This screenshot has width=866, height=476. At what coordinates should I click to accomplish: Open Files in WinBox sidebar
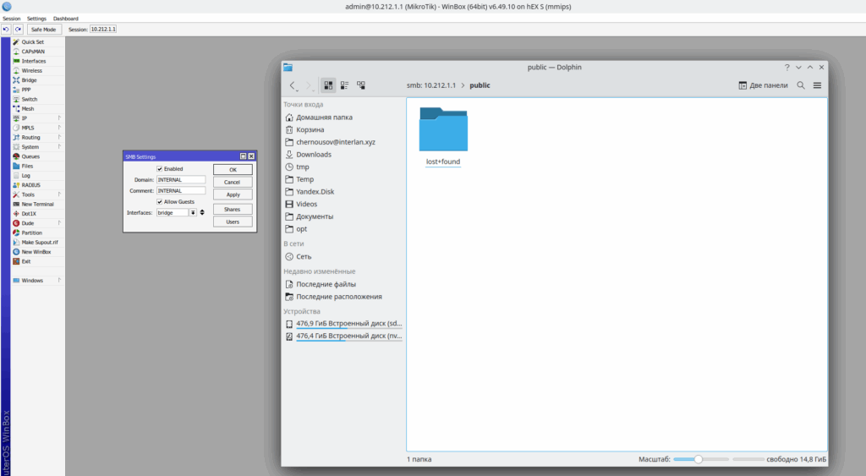click(27, 166)
